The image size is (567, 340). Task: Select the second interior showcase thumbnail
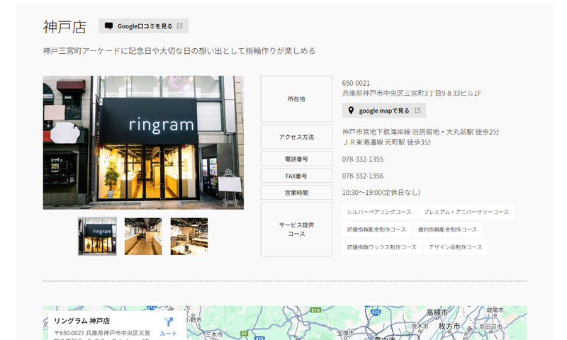click(143, 237)
